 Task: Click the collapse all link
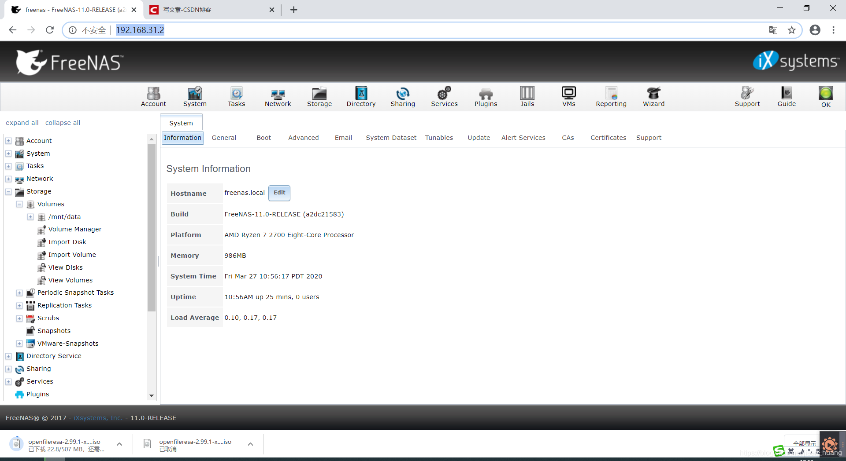click(63, 123)
